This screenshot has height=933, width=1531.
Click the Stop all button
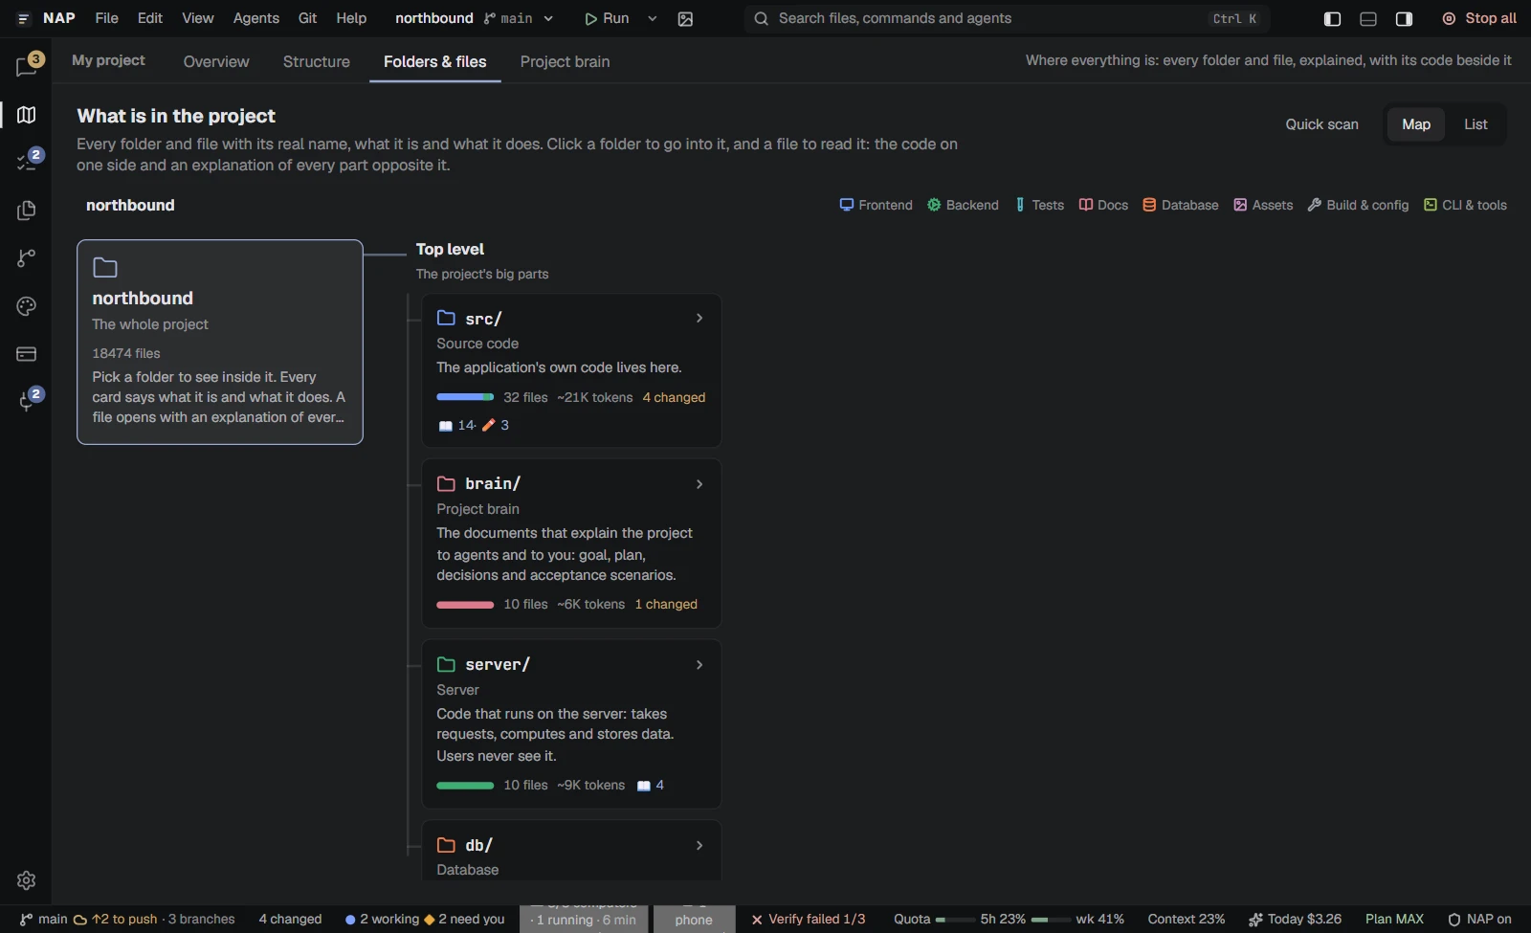[x=1478, y=19]
